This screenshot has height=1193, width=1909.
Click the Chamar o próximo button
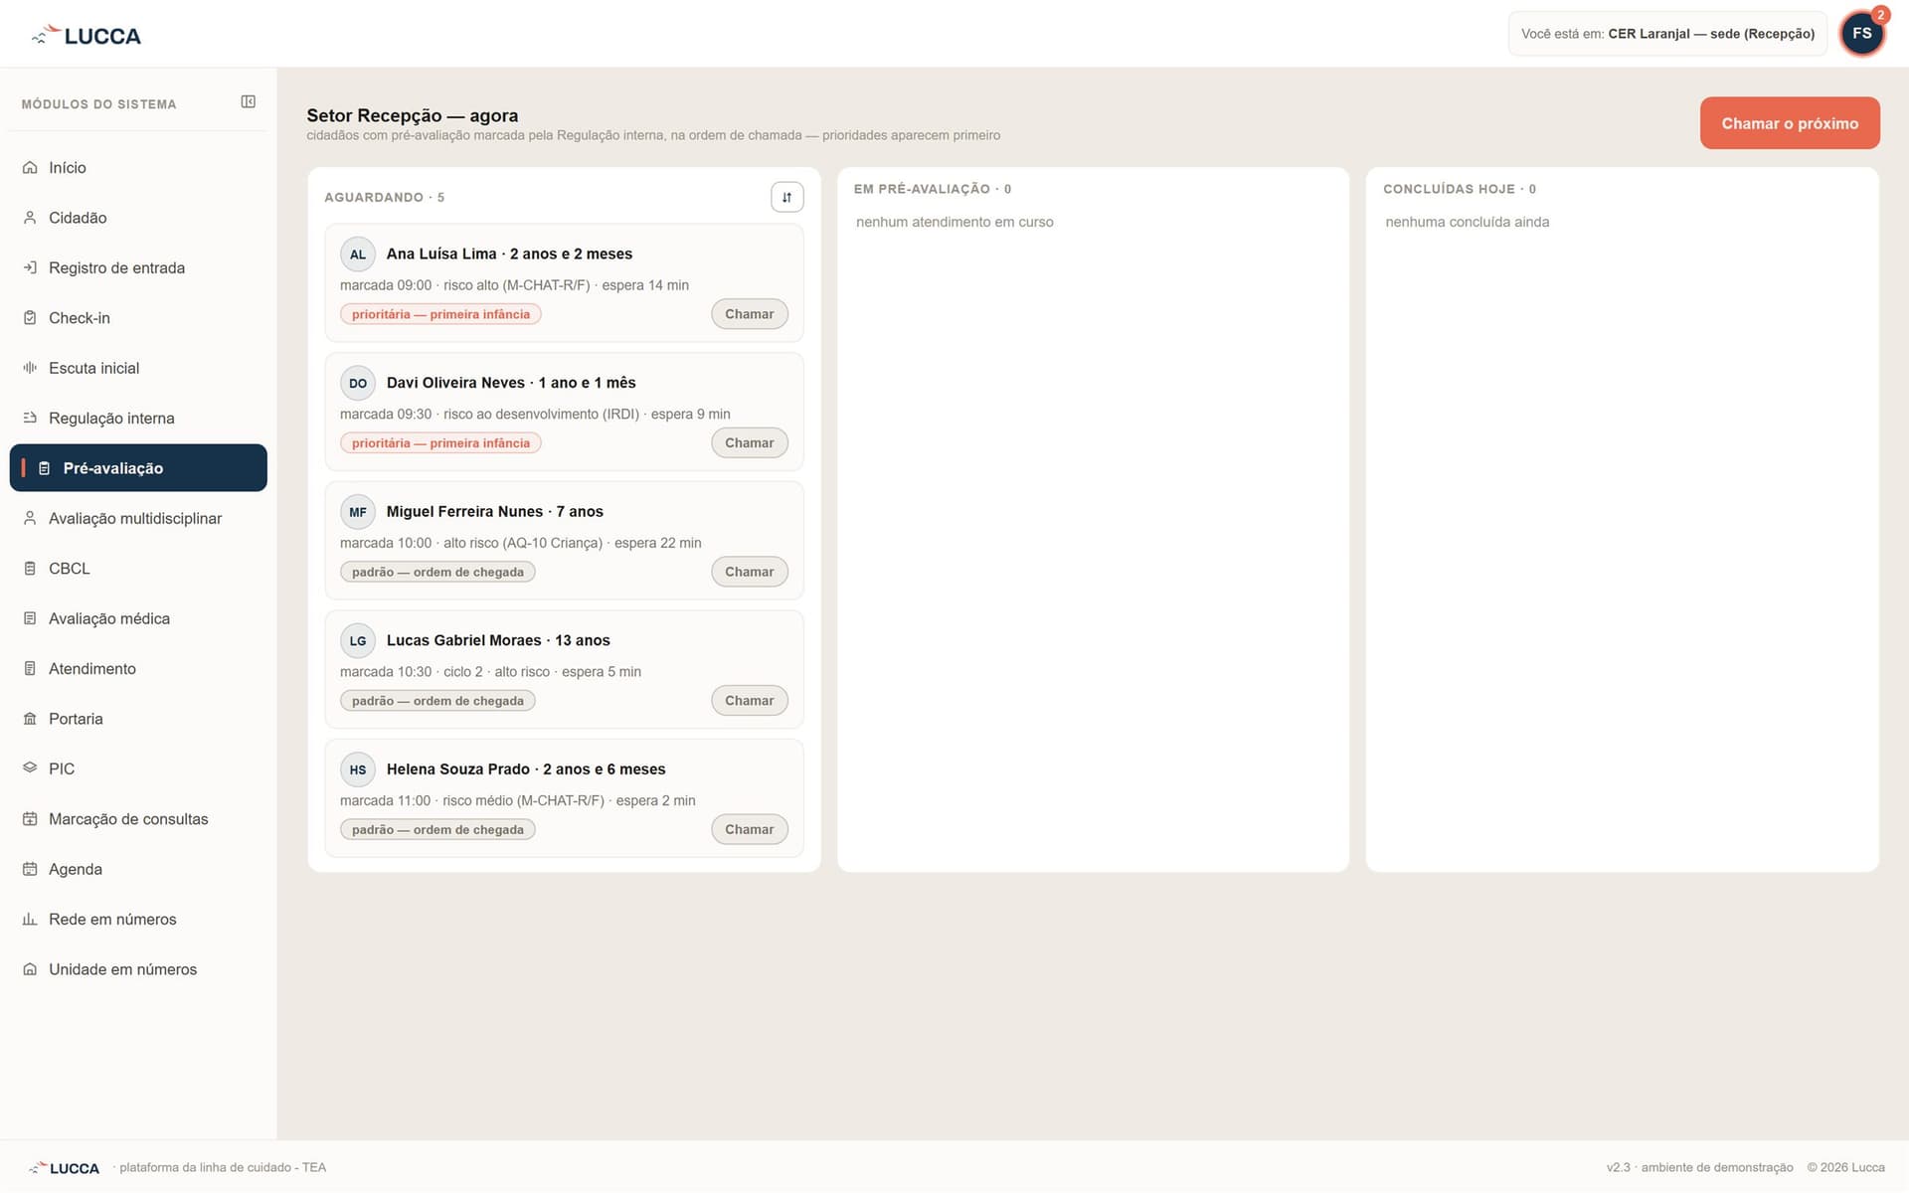click(1790, 123)
